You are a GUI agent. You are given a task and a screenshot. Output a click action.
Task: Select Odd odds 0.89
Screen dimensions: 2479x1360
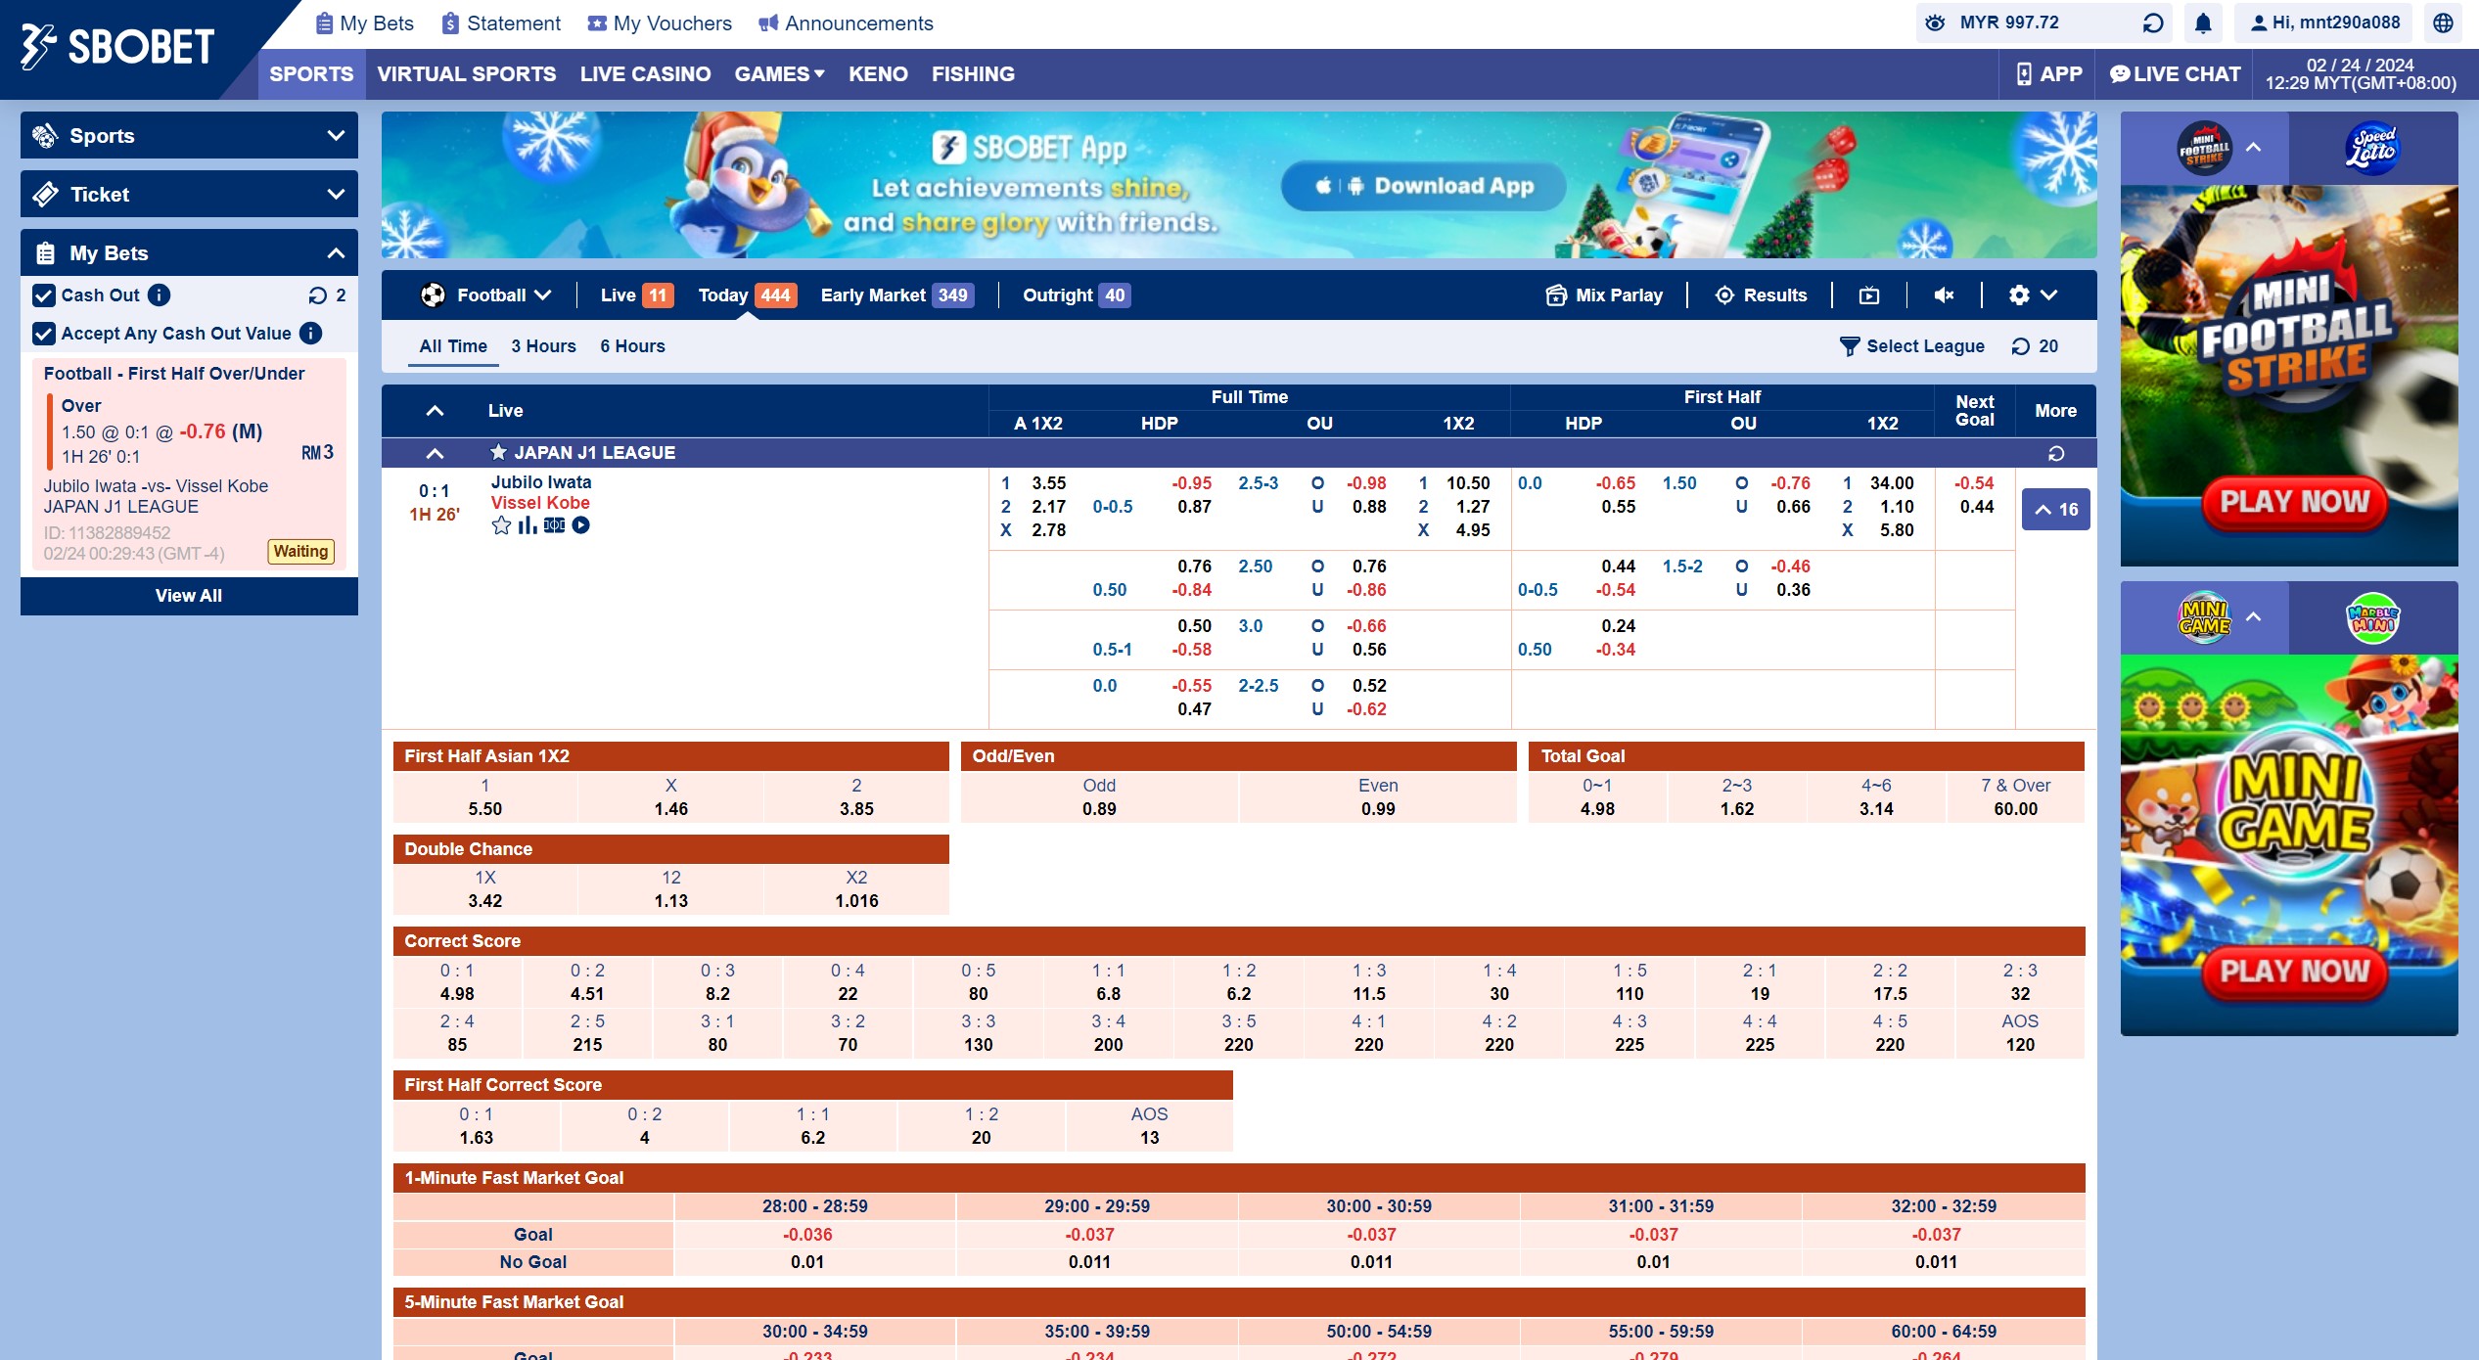pos(1099,797)
